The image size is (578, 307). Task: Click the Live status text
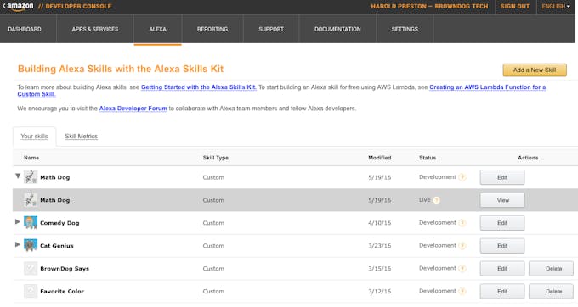tap(425, 200)
